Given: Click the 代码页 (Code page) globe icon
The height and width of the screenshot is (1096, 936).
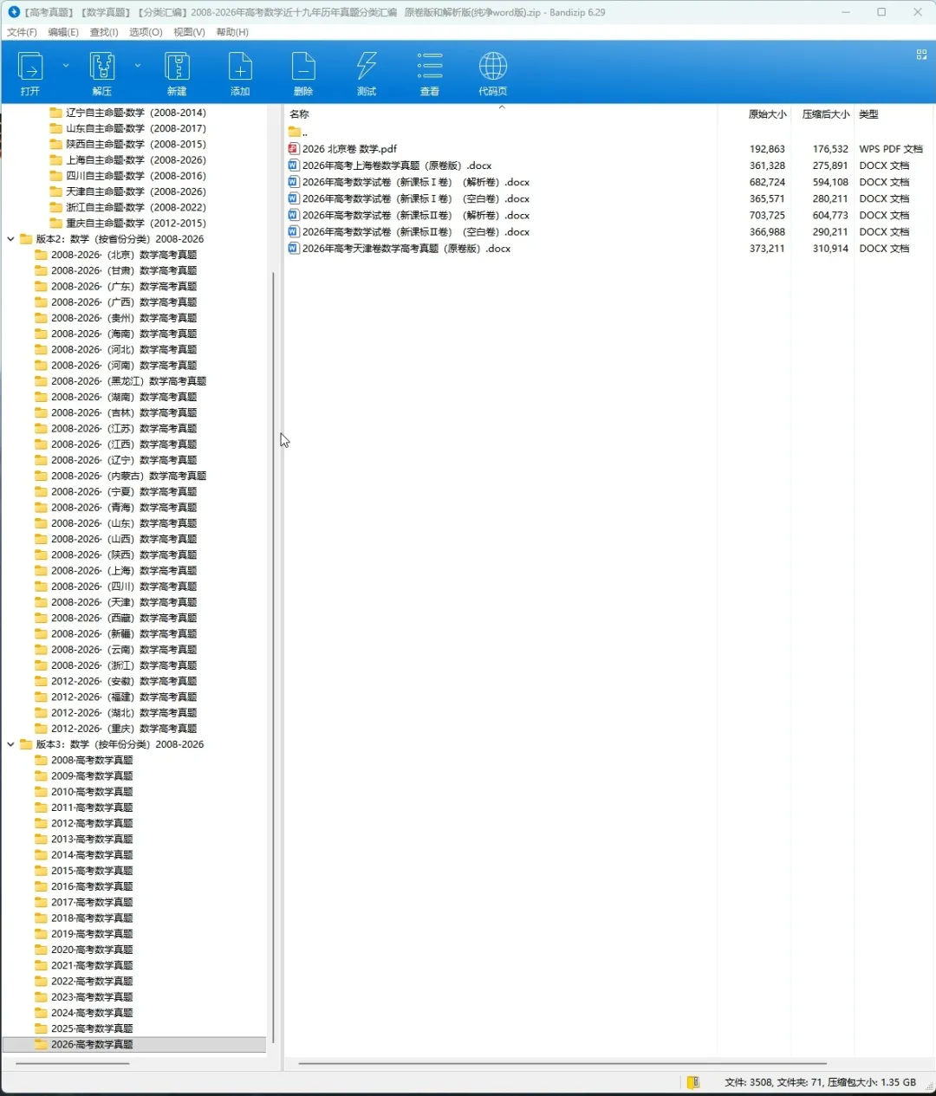Looking at the screenshot, I should coord(493,67).
